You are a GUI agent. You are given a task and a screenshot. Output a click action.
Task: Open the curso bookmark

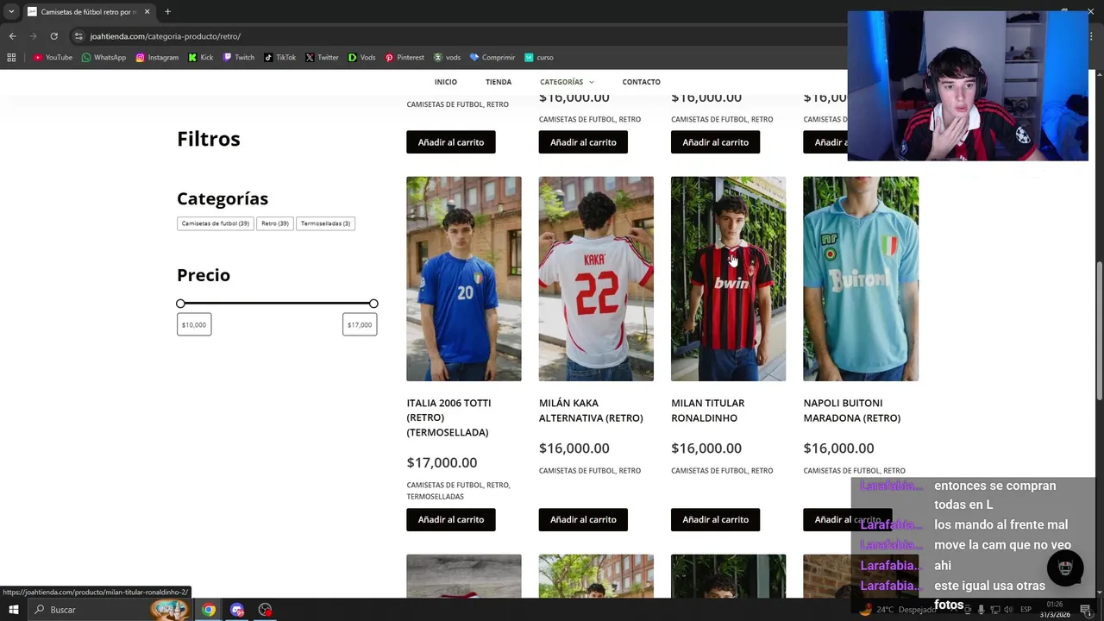[x=539, y=58]
